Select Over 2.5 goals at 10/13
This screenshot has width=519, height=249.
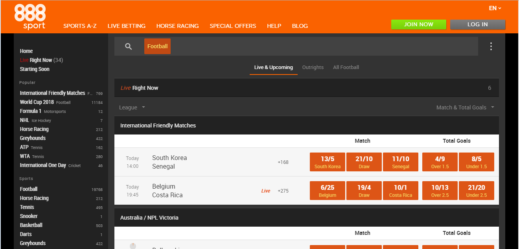click(x=440, y=191)
